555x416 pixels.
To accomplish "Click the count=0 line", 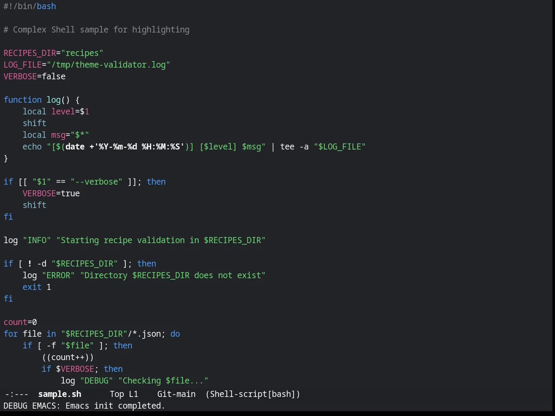I will [x=20, y=322].
